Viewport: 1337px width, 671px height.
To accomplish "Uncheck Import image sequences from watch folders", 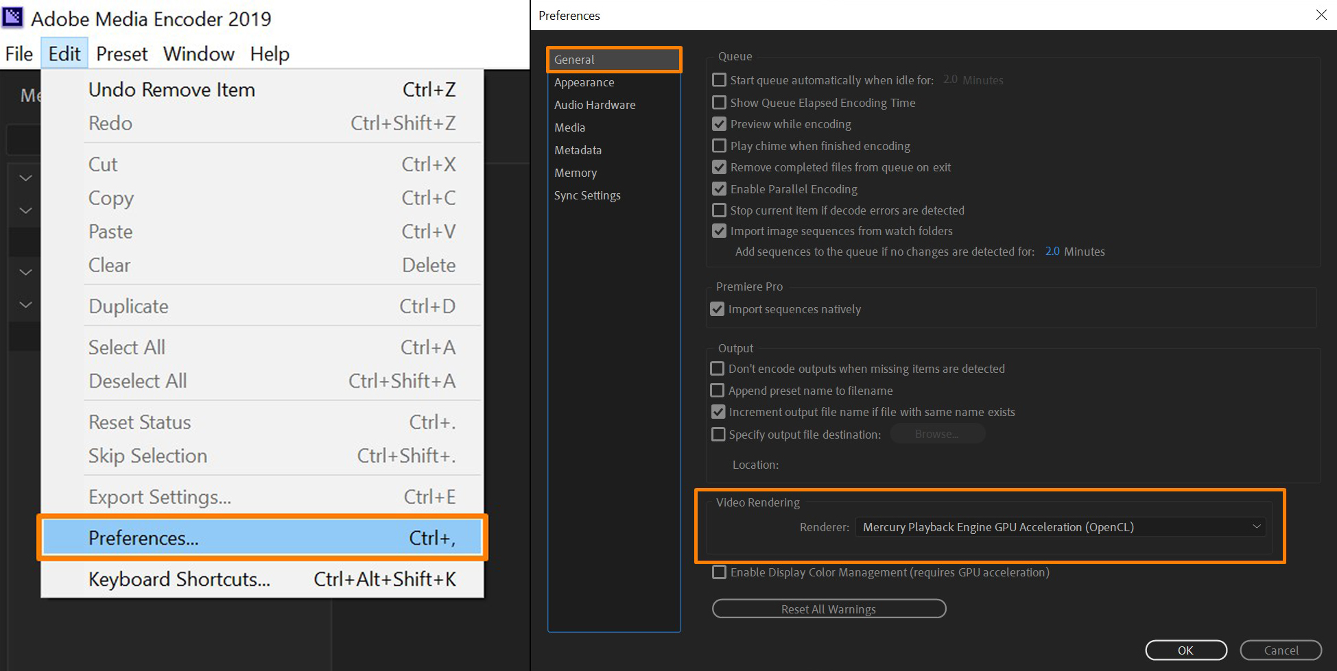I will [x=719, y=231].
